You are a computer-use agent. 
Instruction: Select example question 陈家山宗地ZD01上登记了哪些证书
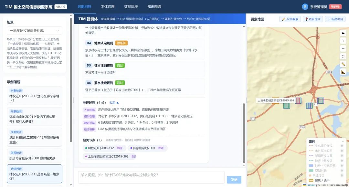[35, 117]
